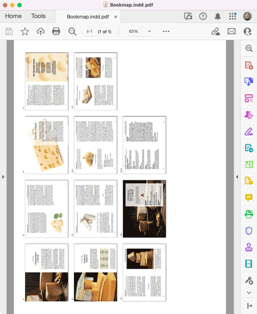Open the find text magnifier tool

[72, 31]
